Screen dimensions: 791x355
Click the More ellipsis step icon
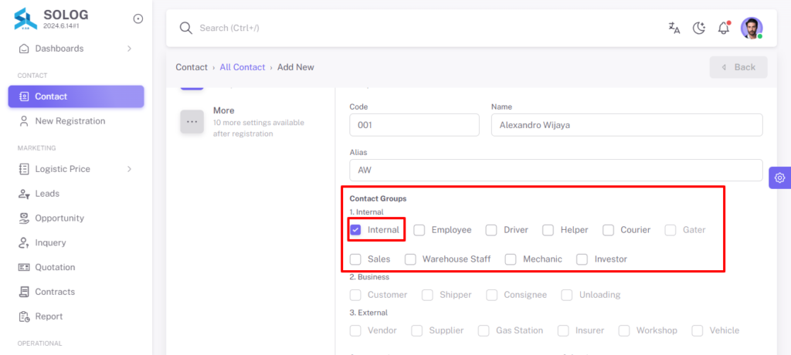point(192,121)
